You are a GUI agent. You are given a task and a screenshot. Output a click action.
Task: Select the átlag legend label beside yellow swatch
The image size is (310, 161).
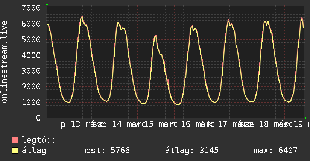(x=34, y=151)
